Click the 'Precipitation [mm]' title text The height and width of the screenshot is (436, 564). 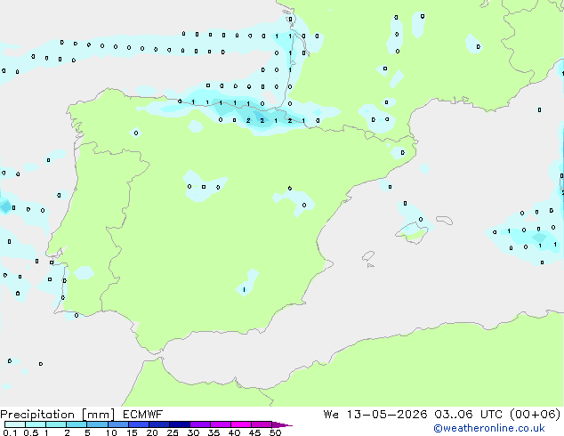pos(58,415)
